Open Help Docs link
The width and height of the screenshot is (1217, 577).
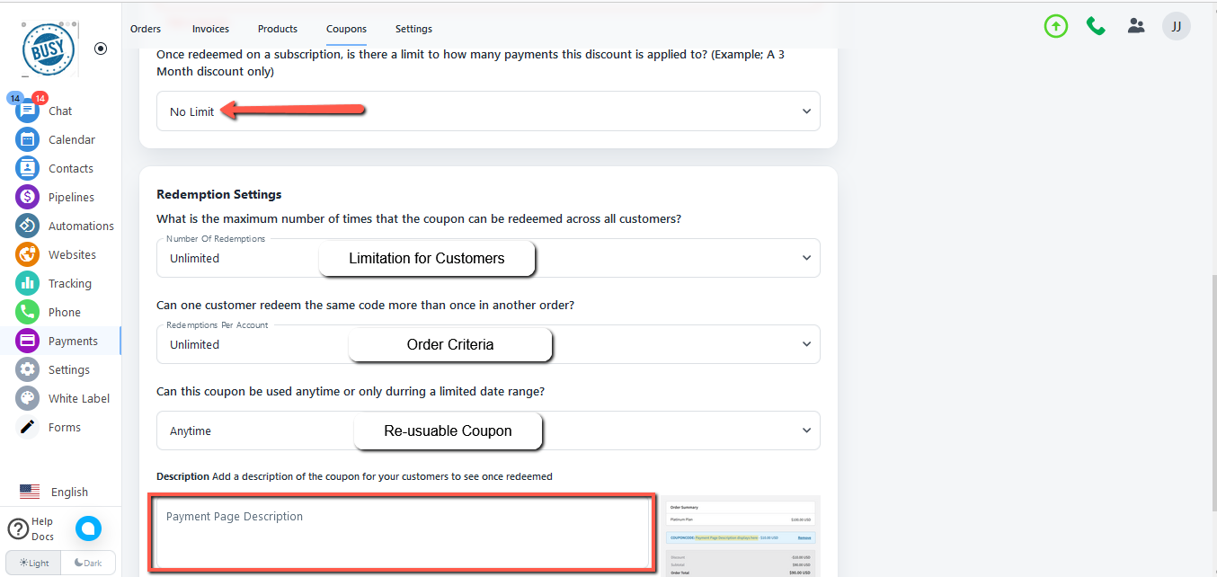(31, 528)
